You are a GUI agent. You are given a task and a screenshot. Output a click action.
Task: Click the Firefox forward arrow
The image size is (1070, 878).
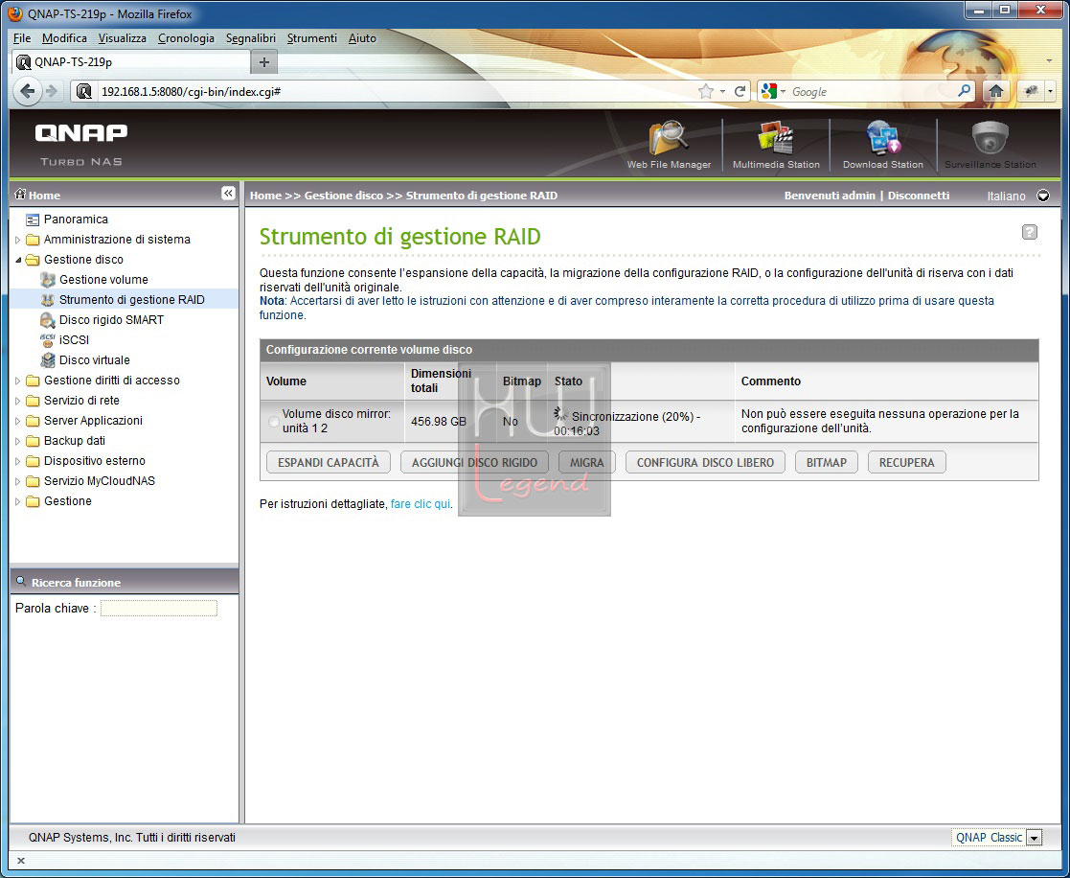pos(52,91)
